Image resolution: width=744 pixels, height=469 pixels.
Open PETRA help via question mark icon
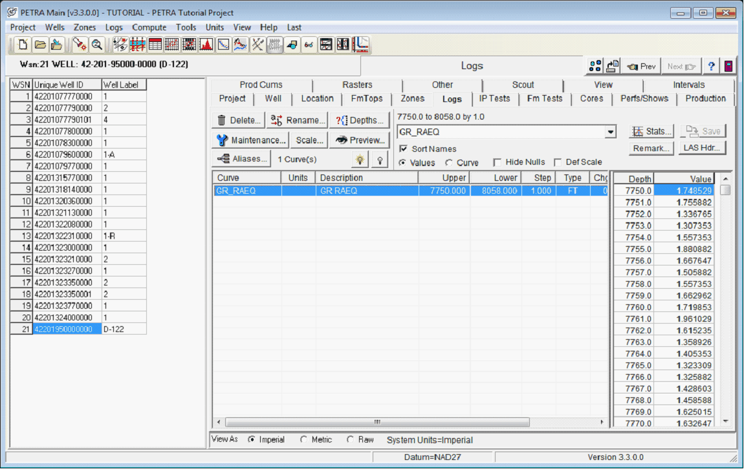710,65
